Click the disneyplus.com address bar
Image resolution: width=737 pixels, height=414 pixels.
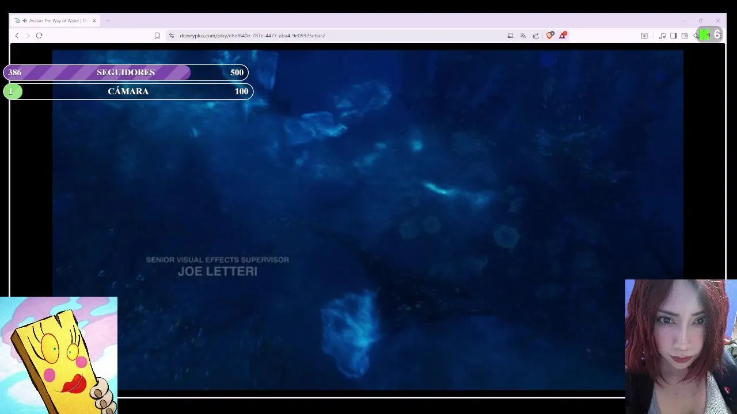(x=252, y=36)
